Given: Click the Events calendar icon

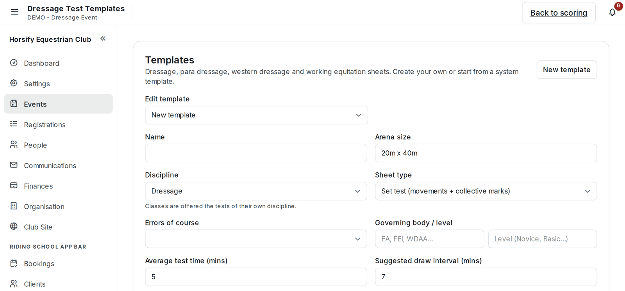Looking at the screenshot, I should click(14, 104).
